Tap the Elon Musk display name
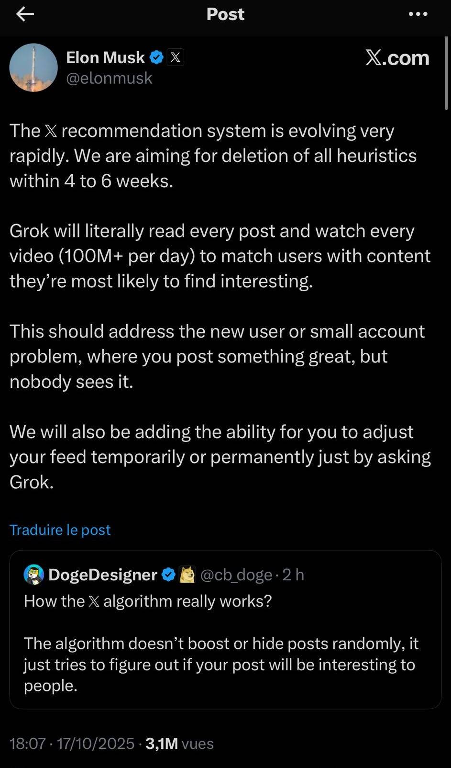Screen dimensions: 451x768 click(x=105, y=57)
